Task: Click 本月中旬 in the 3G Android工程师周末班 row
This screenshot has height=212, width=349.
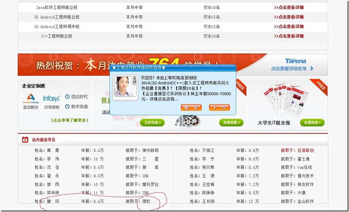Action: pyautogui.click(x=134, y=26)
